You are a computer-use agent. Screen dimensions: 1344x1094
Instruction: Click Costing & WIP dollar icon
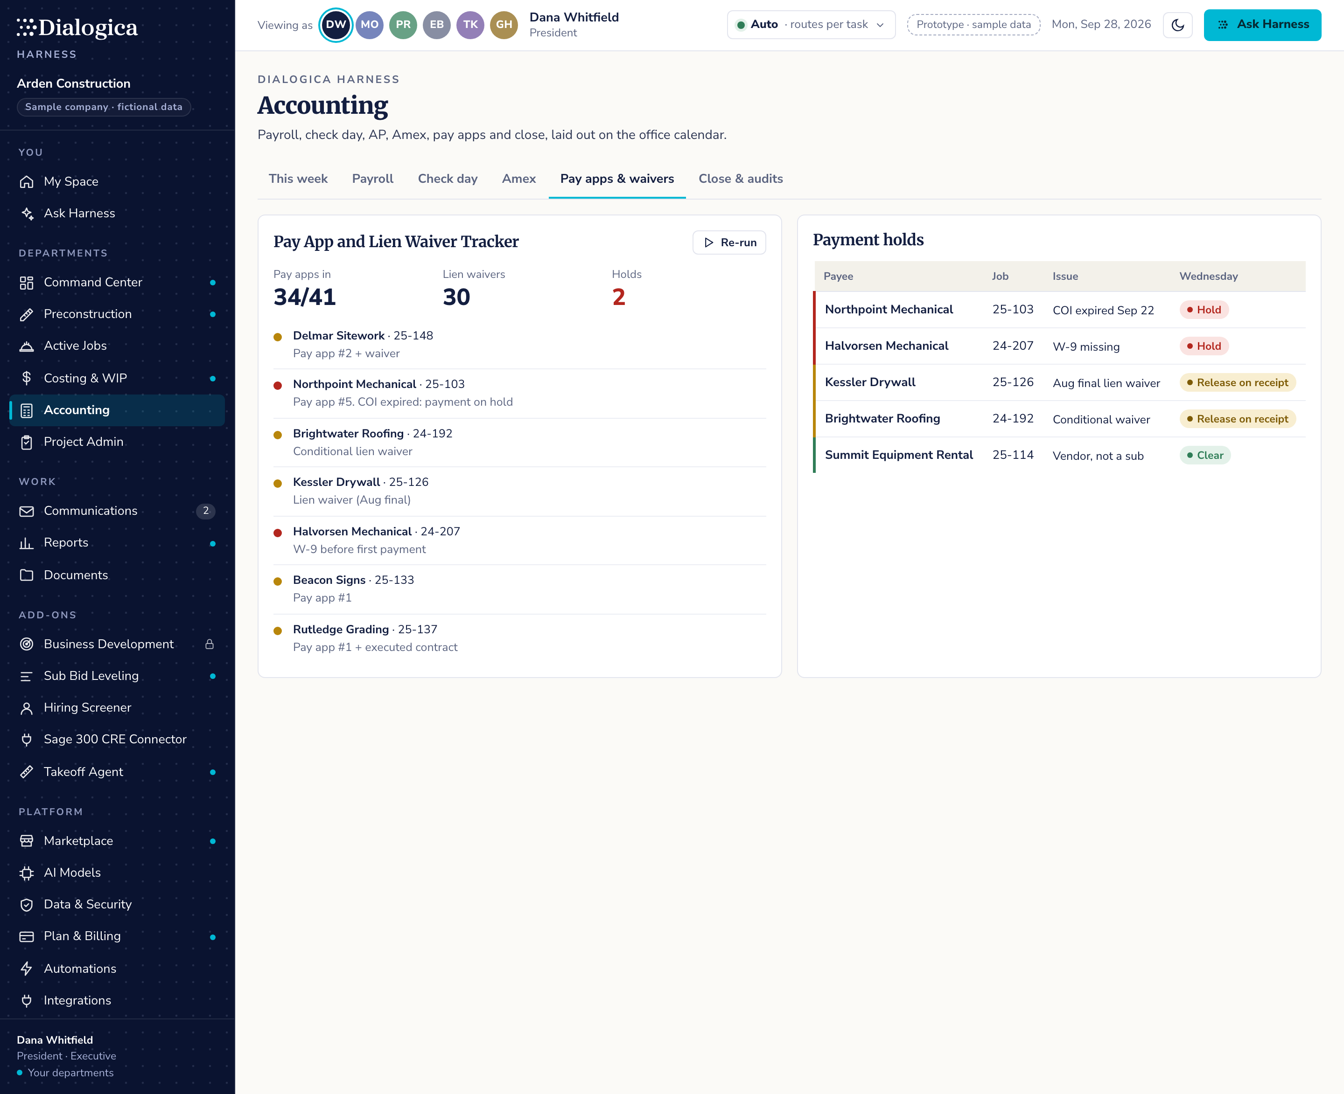(x=27, y=378)
